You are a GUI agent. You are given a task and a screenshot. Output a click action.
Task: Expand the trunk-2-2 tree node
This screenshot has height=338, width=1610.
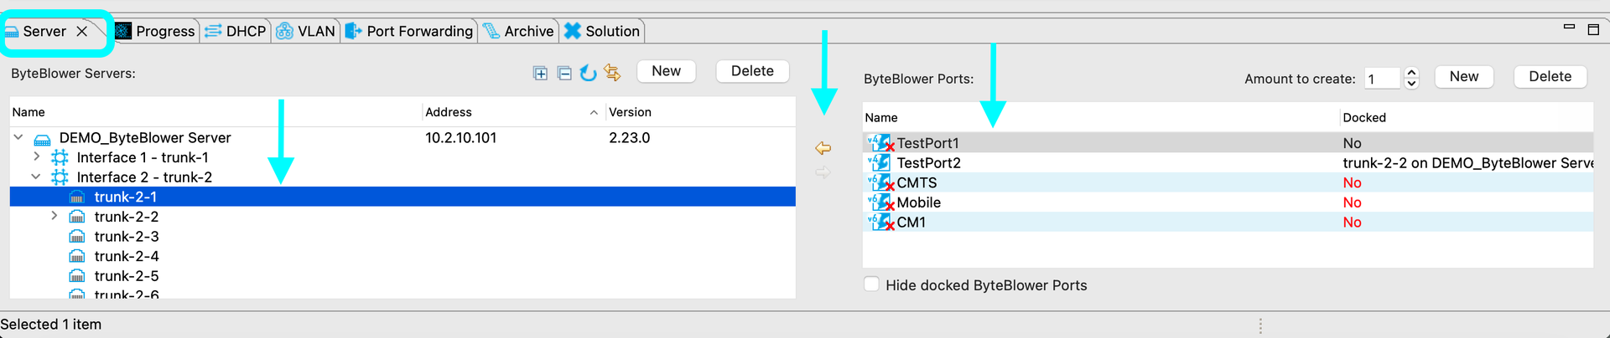coord(55,216)
